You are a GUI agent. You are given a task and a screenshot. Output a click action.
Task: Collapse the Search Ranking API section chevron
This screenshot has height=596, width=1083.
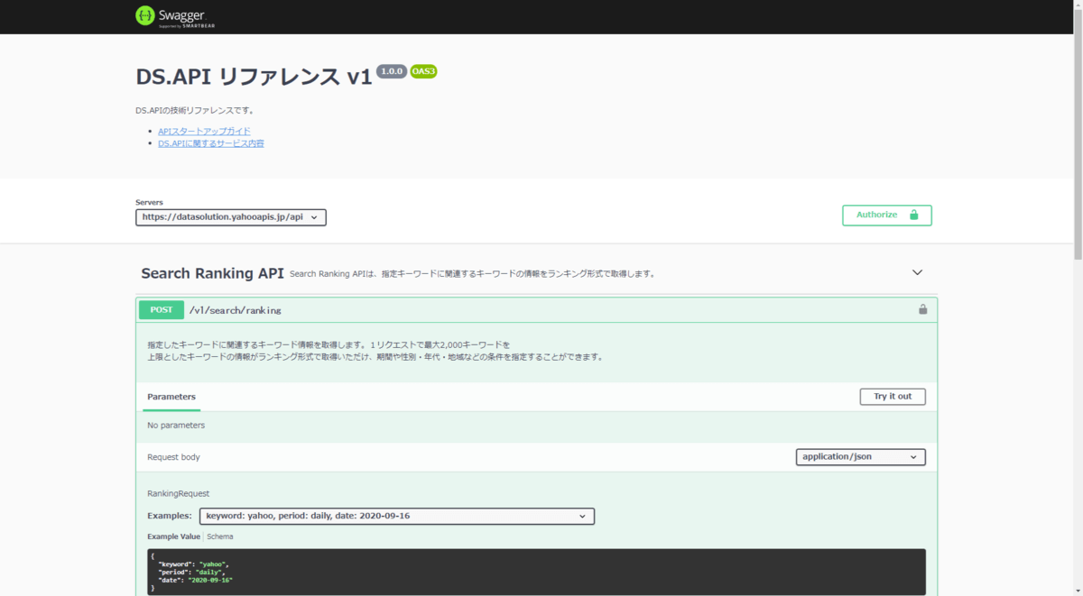pyautogui.click(x=917, y=272)
